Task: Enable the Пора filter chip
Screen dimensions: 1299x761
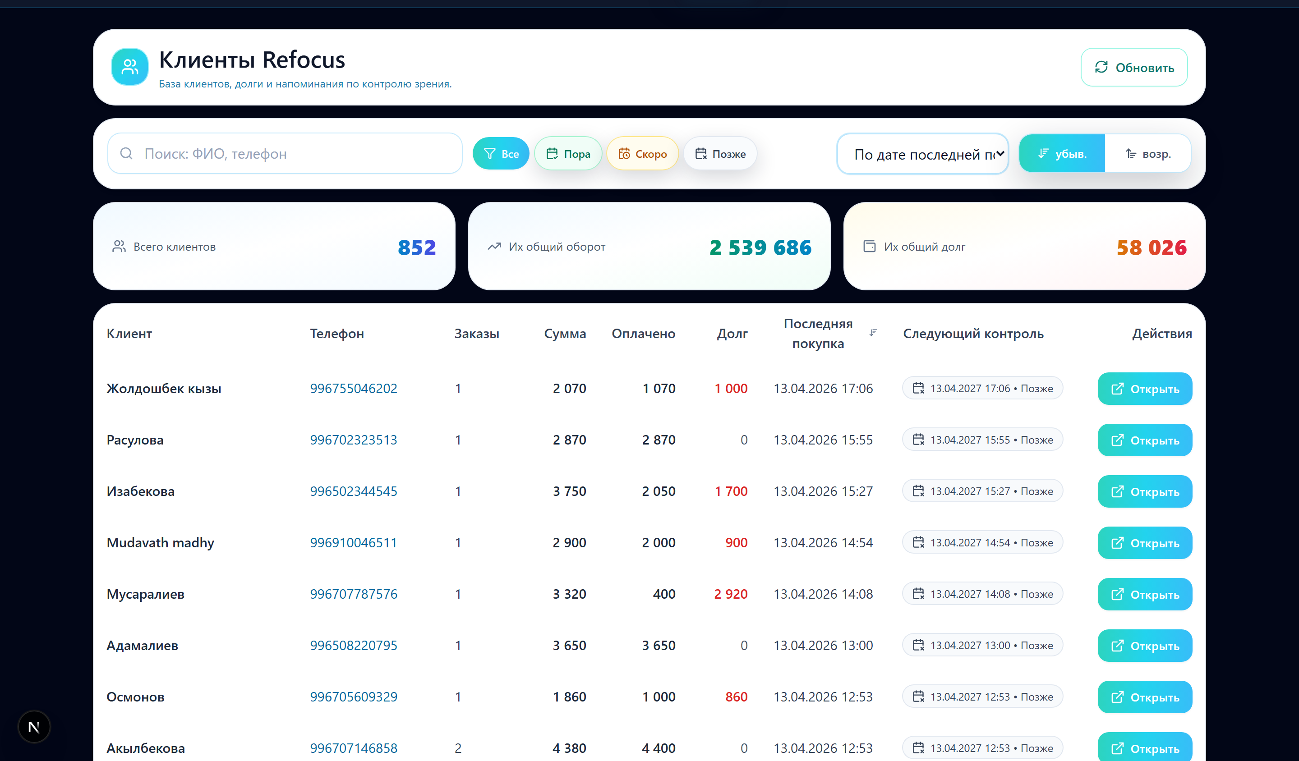Action: pyautogui.click(x=567, y=154)
